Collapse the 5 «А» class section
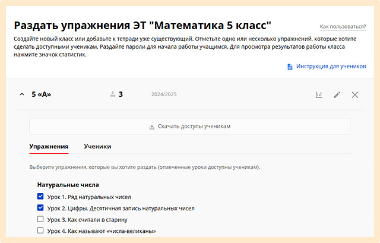Screen dimensions: 380x243 [x=22, y=94]
